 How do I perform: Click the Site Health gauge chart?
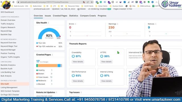click(49, 33)
